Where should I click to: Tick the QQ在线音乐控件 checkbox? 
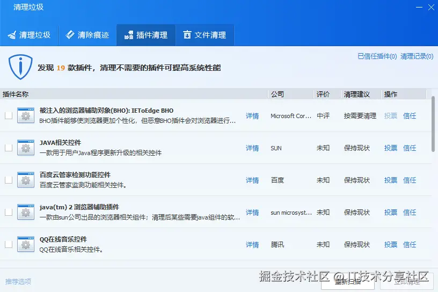(9, 244)
